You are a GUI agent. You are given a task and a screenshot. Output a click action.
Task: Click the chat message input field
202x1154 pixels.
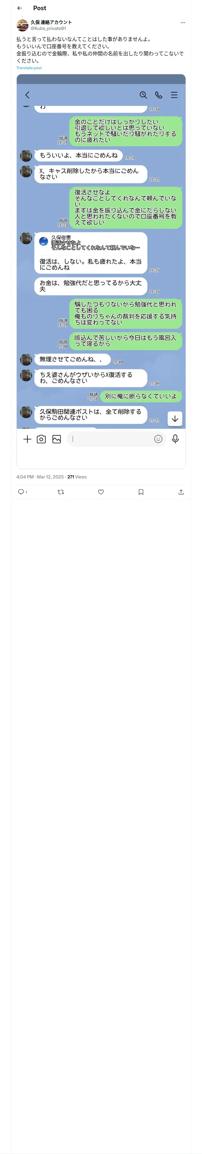pyautogui.click(x=110, y=439)
